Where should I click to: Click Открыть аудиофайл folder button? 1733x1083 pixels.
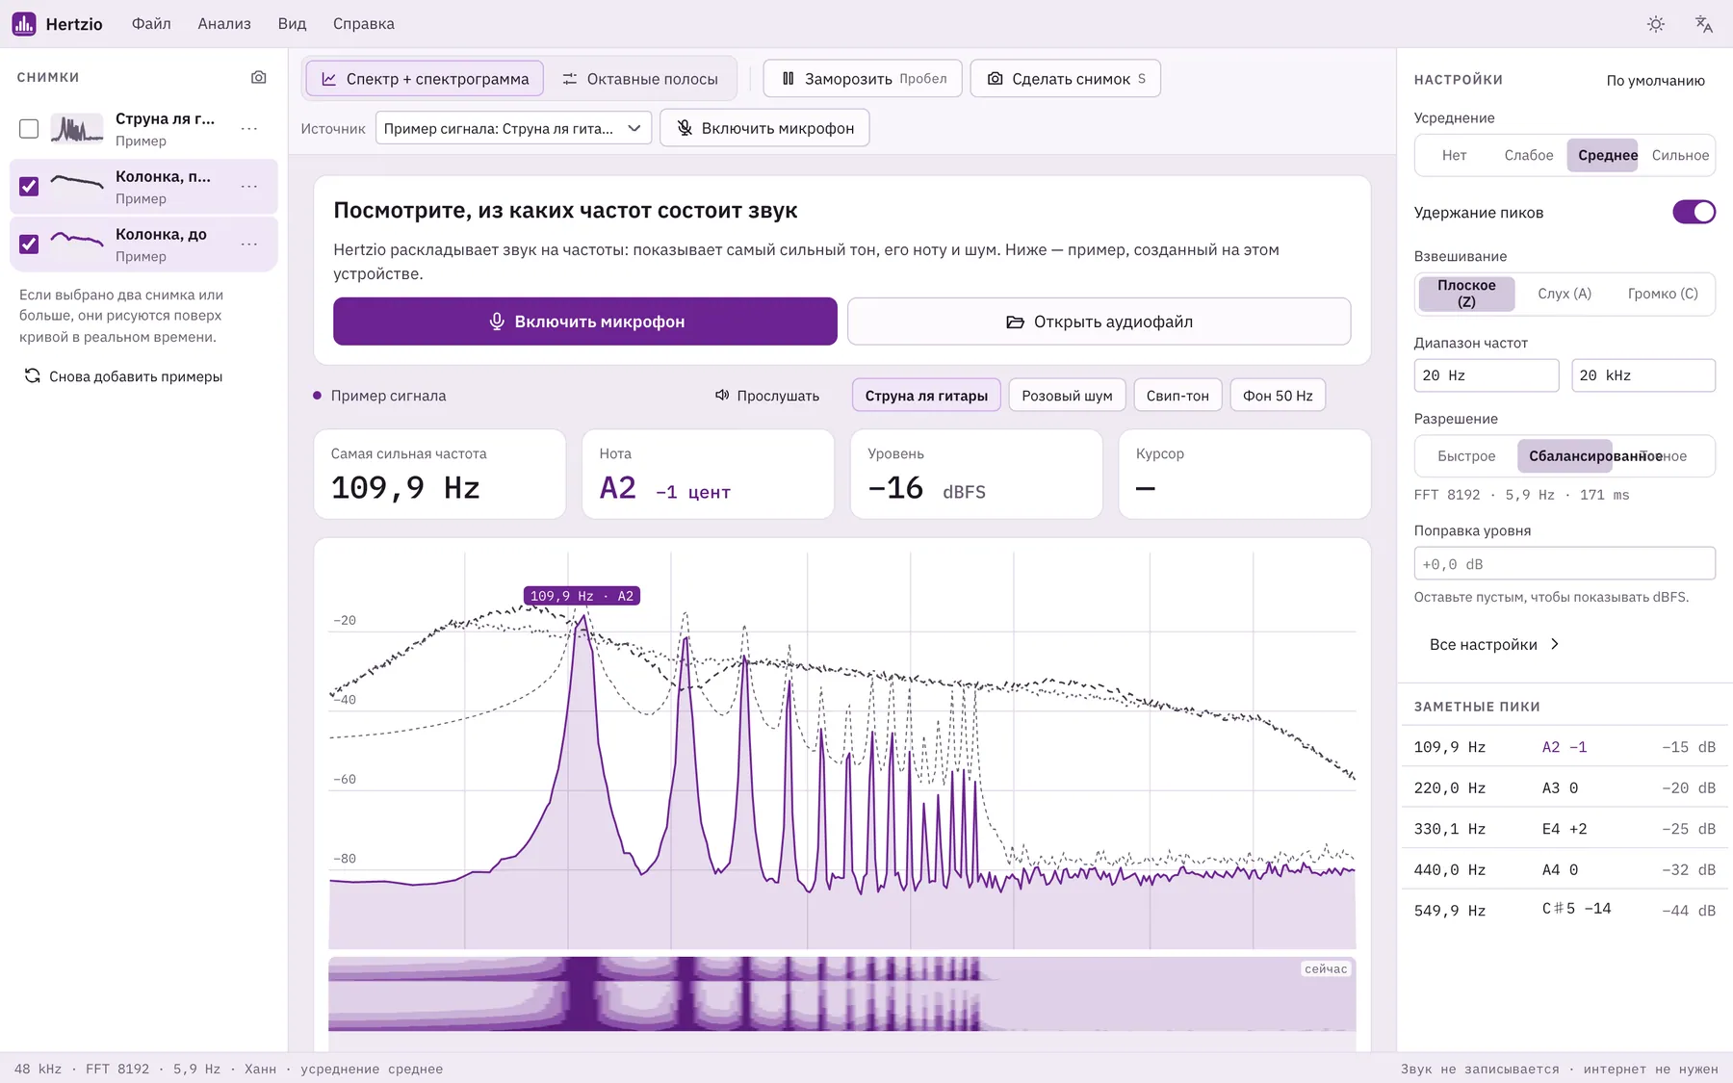click(1099, 322)
